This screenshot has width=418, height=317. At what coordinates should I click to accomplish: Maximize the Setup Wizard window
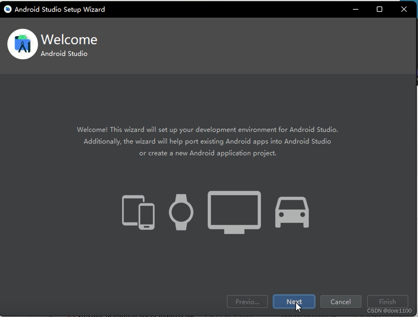click(379, 9)
